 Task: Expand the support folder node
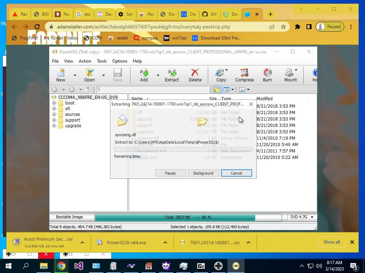pos(54,120)
